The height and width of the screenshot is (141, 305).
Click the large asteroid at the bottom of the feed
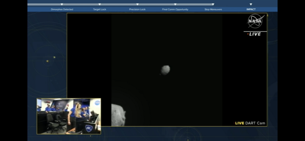(x=119, y=115)
